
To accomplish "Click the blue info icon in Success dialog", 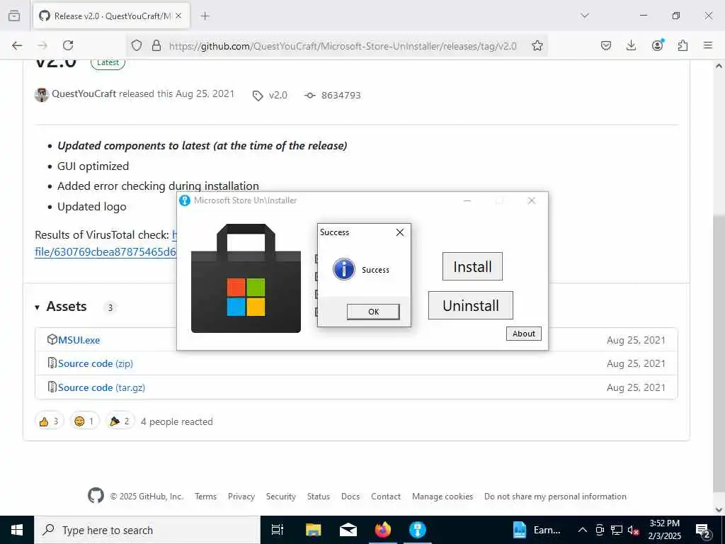I will [344, 269].
